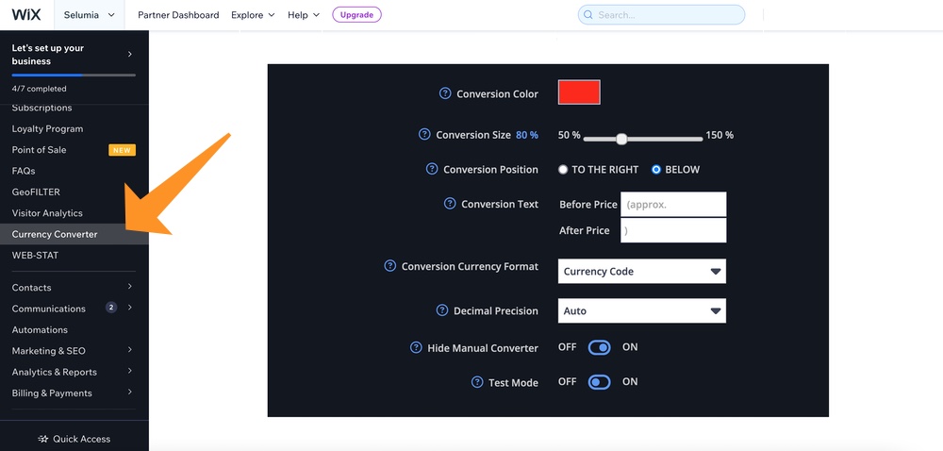Open help for Conversion Text
This screenshot has width=943, height=451.
tap(450, 203)
